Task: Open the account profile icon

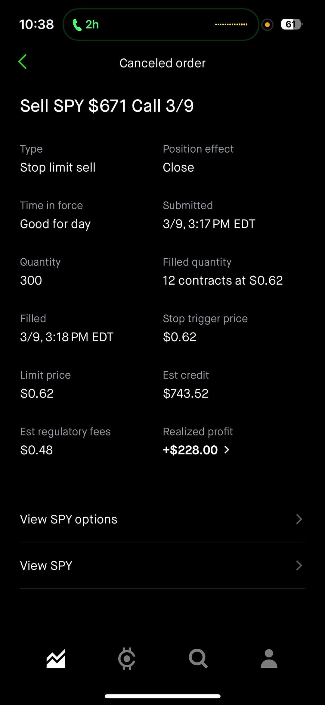Action: coord(269,658)
